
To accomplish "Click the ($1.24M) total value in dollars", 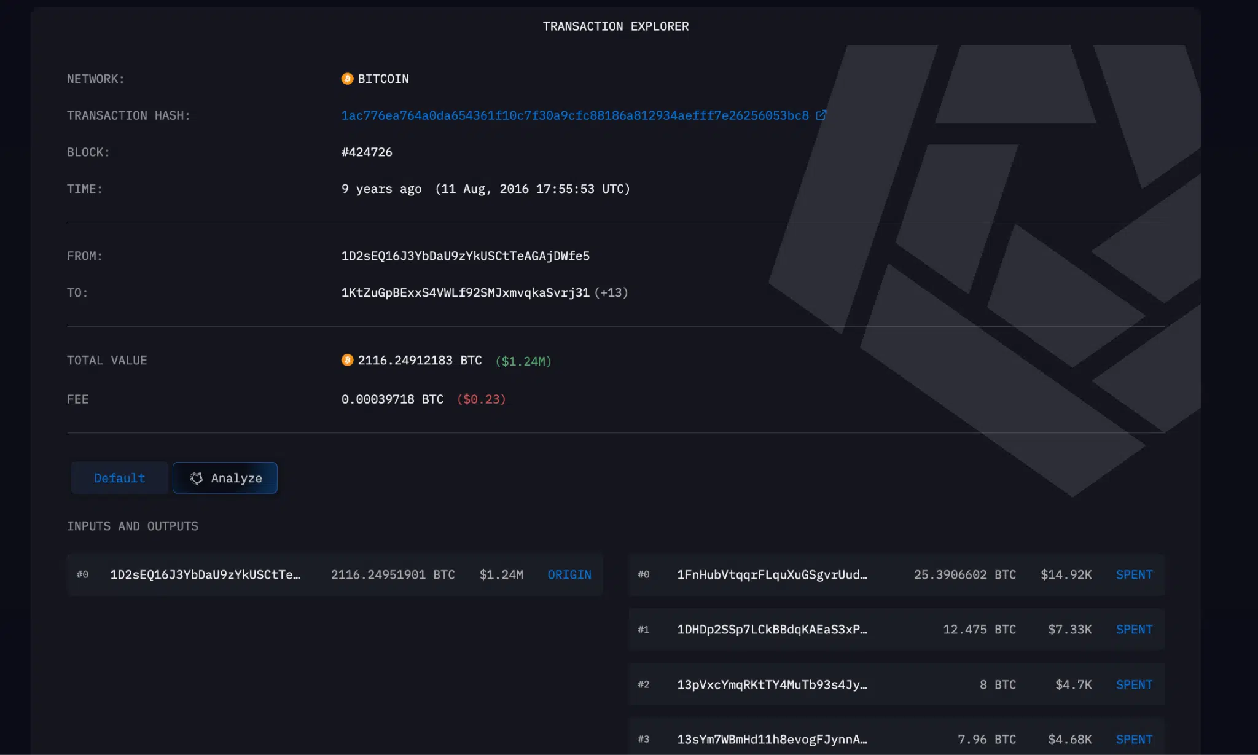I will point(523,361).
